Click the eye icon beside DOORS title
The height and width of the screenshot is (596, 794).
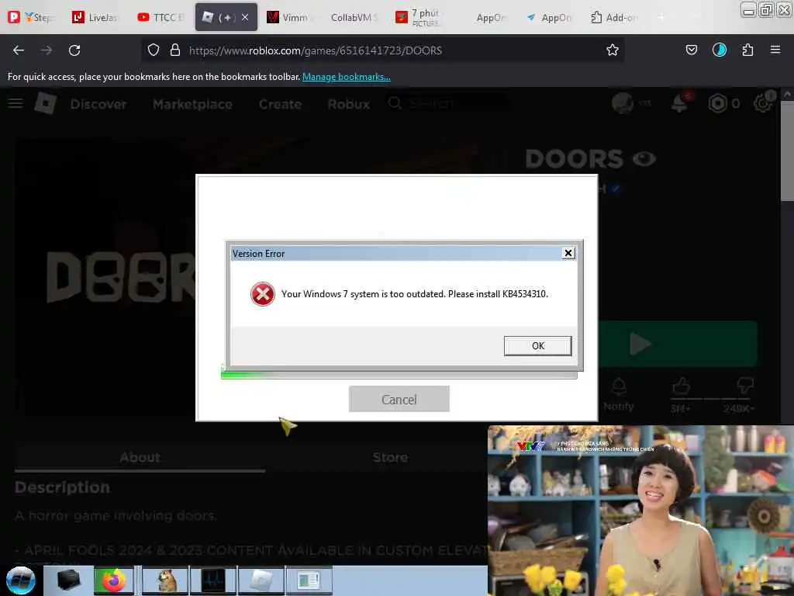point(644,159)
